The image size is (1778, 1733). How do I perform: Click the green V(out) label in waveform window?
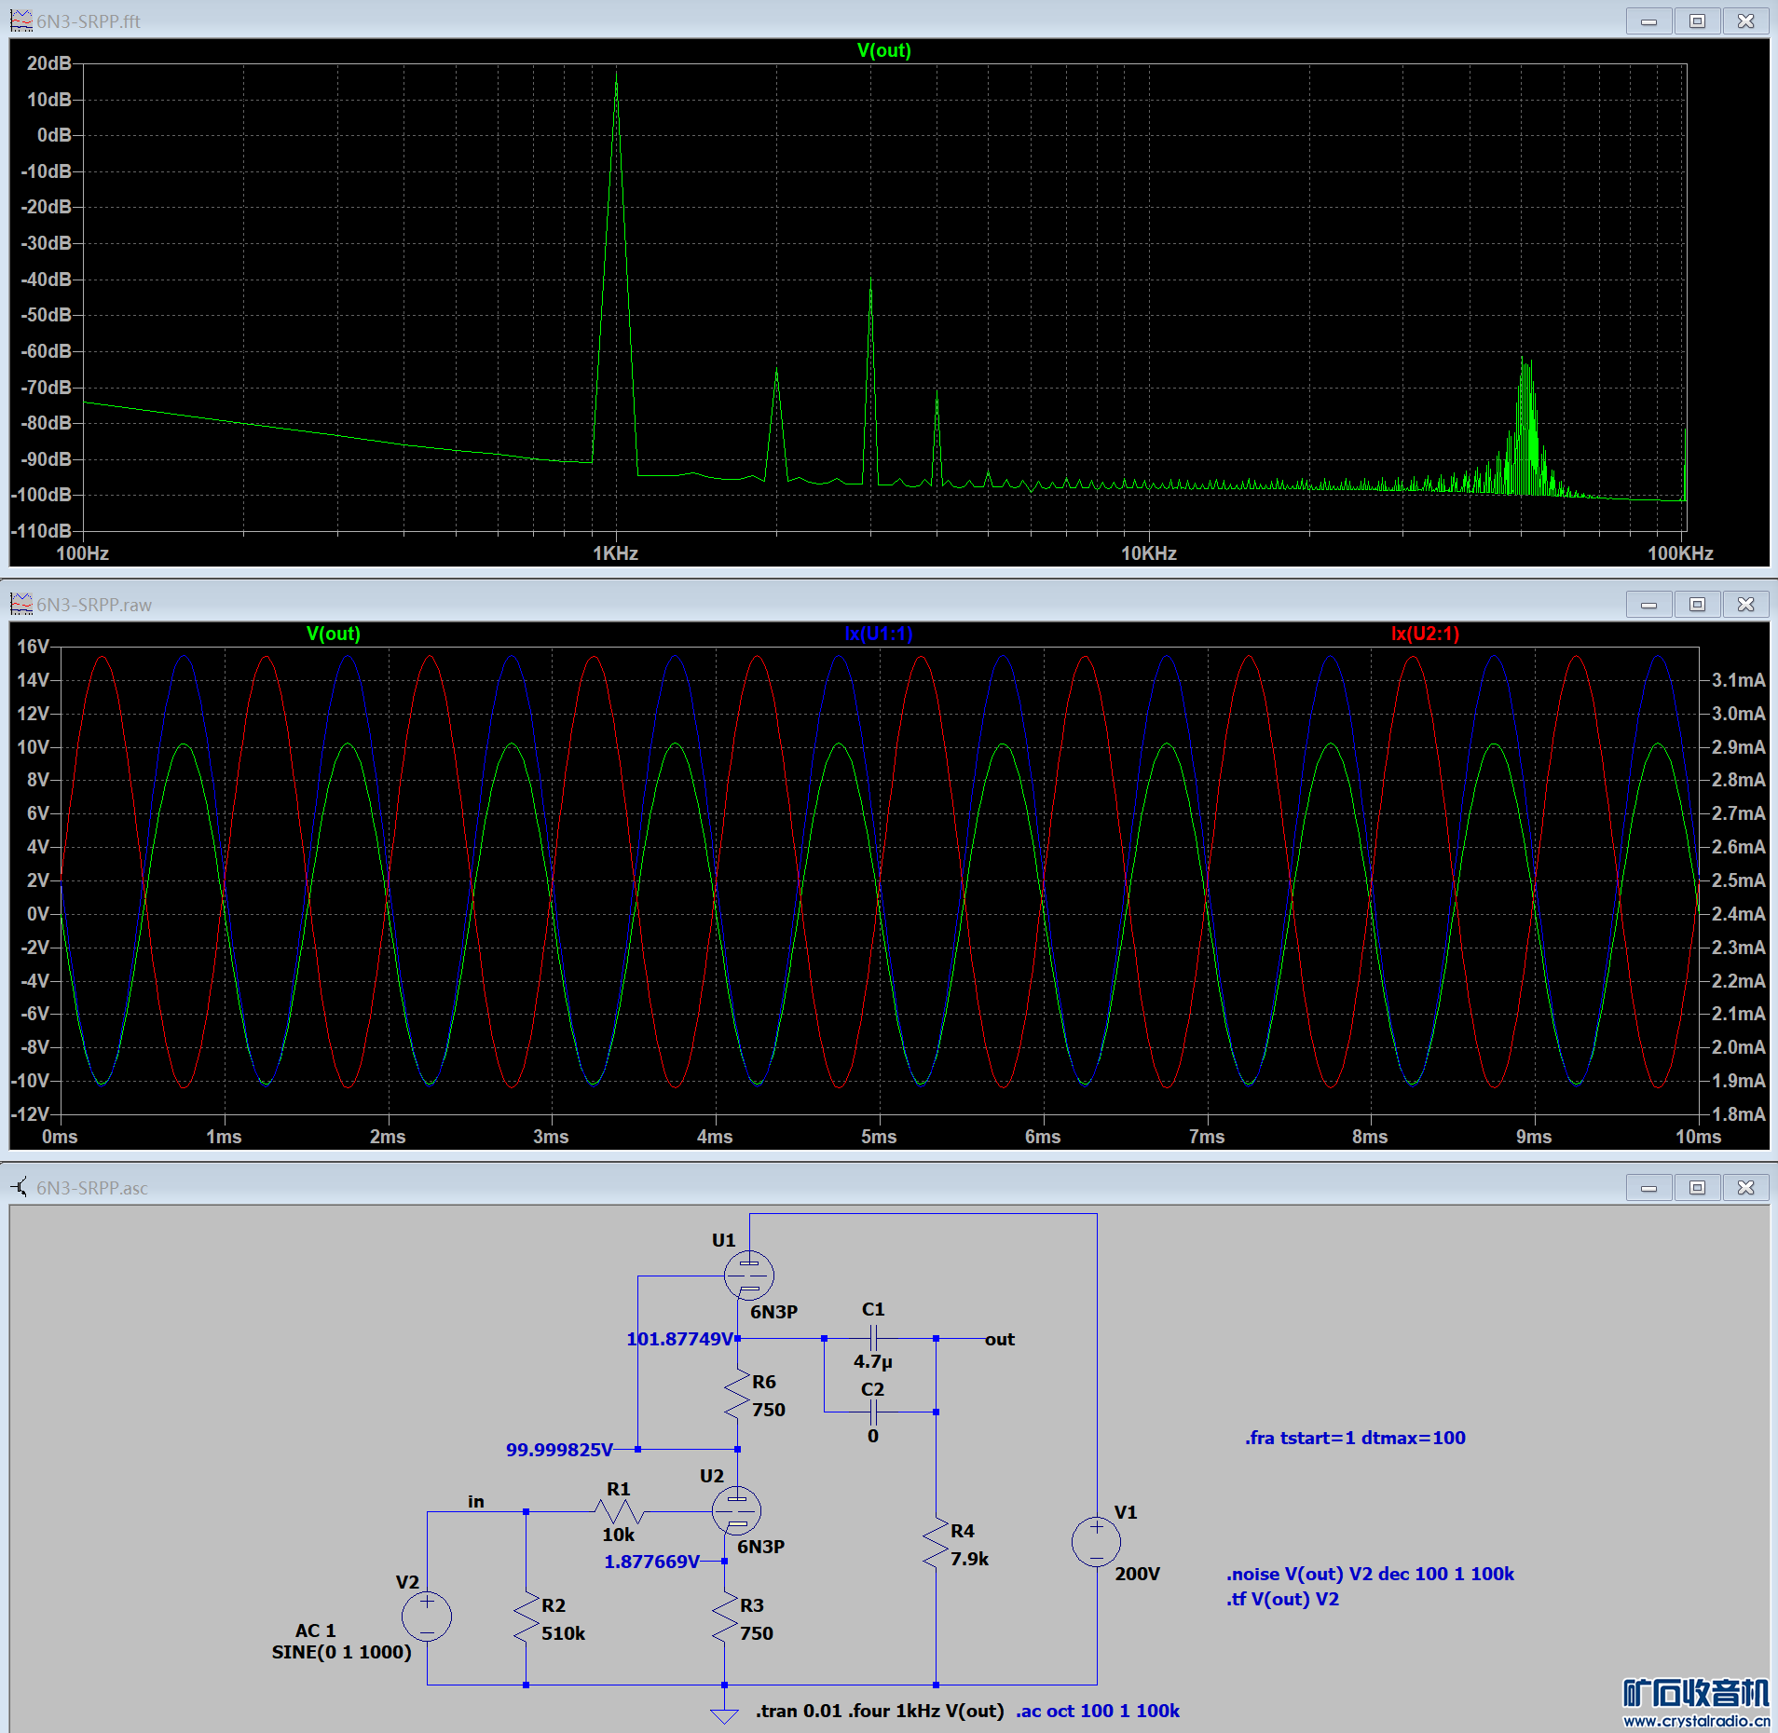coord(333,634)
